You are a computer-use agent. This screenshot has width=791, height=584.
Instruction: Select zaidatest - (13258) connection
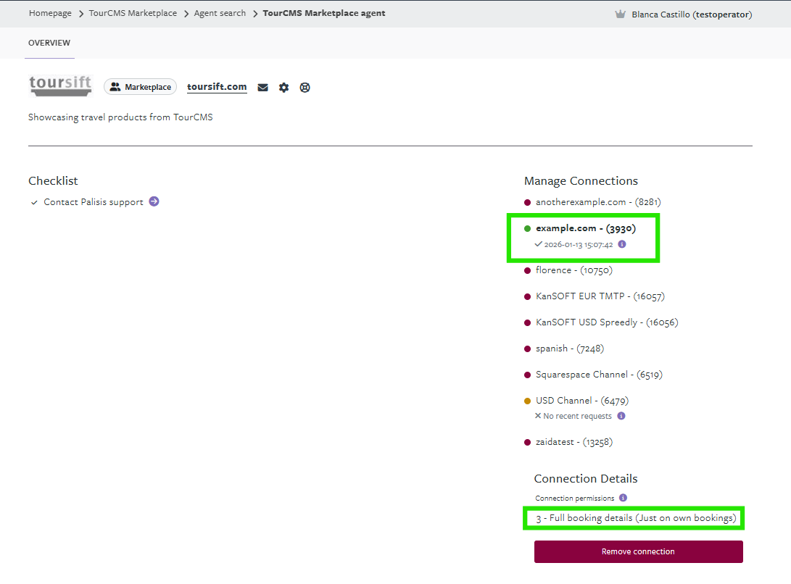[574, 442]
